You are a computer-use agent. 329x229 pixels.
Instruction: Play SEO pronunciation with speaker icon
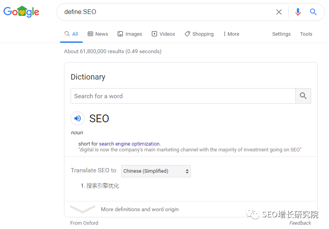pos(78,118)
